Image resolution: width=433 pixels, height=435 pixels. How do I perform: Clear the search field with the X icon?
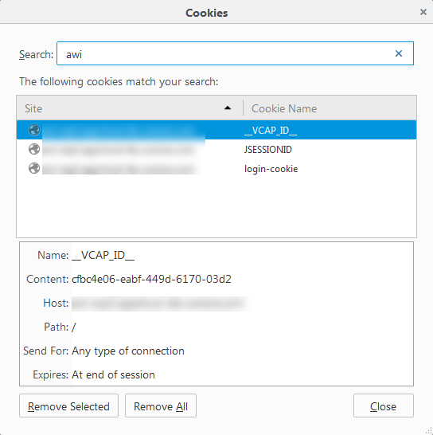click(x=398, y=53)
